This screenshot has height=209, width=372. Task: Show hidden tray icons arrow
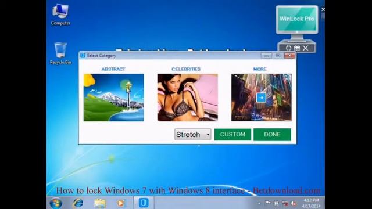259,203
